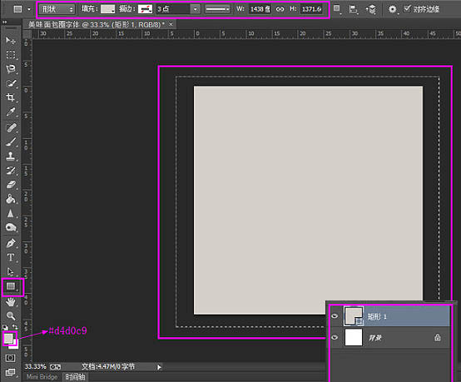Viewport: 461px width, 382px height.
Task: Click the gear geometry options button
Action: (392, 9)
